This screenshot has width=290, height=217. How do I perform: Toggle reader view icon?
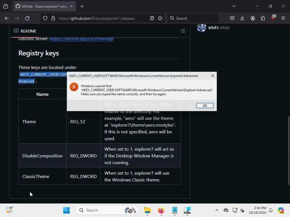coord(152,18)
